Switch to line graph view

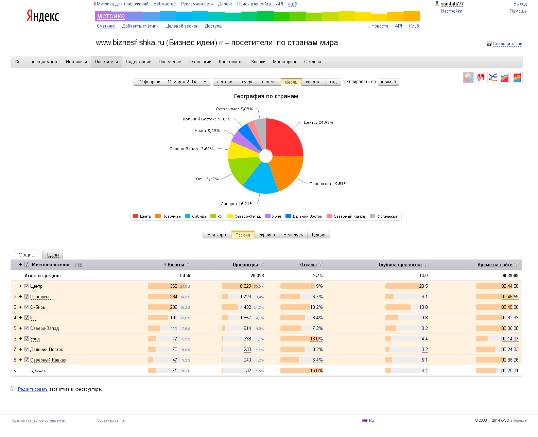pos(492,78)
